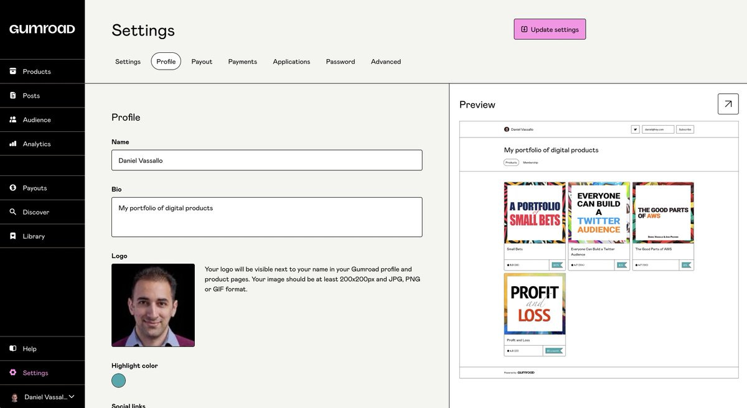Screen dimensions: 747x408
Task: Click the preview bio 'My portfolio of digital products'
Action: (551, 150)
